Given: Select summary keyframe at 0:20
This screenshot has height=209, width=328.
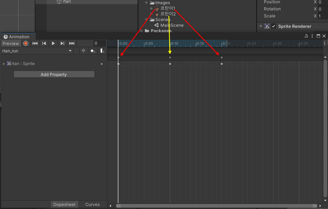Looking at the screenshot, I should coord(222,57).
